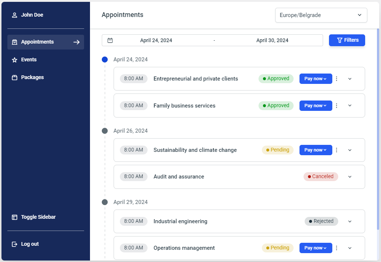The width and height of the screenshot is (381, 262).
Task: Open the Europe/Belgrade timezone dropdown
Action: (321, 15)
